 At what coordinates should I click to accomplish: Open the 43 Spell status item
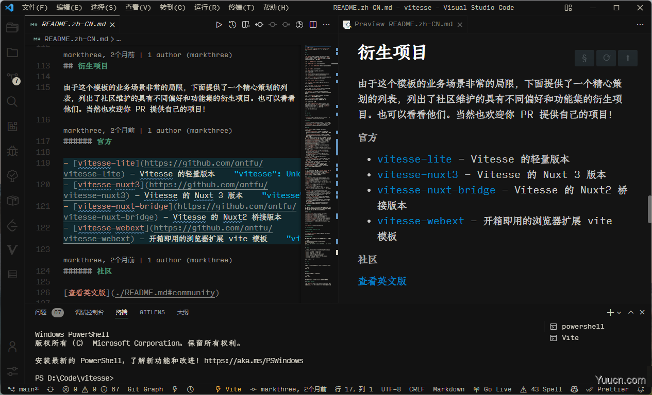(541, 389)
